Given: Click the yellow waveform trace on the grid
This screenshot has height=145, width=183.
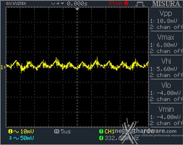Looking at the screenshot, I should tap(77, 65).
